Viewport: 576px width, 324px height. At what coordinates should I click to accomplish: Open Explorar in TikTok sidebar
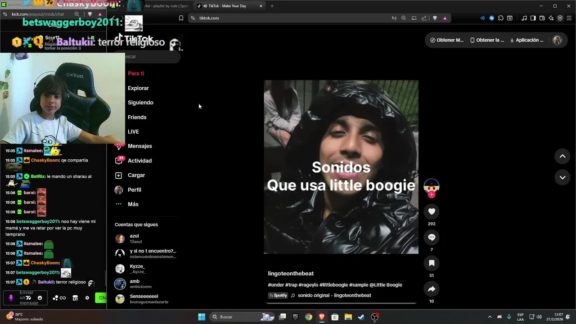(138, 88)
